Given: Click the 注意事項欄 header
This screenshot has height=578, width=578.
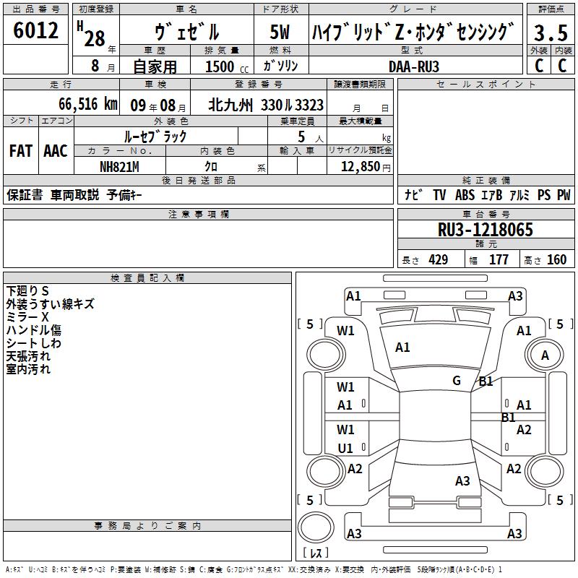Looking at the screenshot, I should 198,214.
